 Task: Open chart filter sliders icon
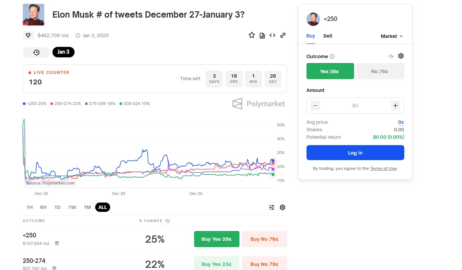(x=272, y=207)
